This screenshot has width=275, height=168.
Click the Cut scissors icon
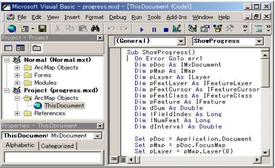point(58,29)
